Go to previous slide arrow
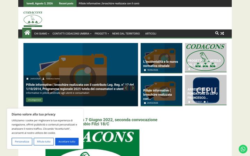Image resolution: width=250 pixels, height=156 pixels. pos(126,88)
